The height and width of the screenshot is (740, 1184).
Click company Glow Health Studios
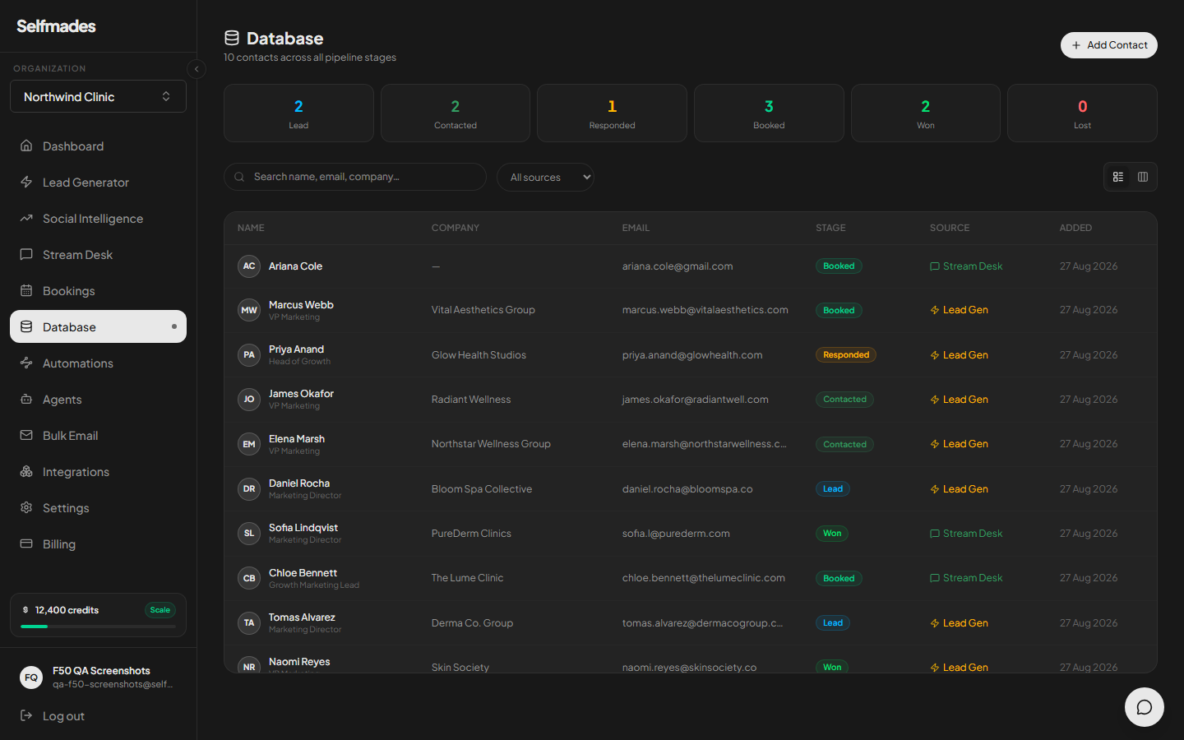point(479,355)
